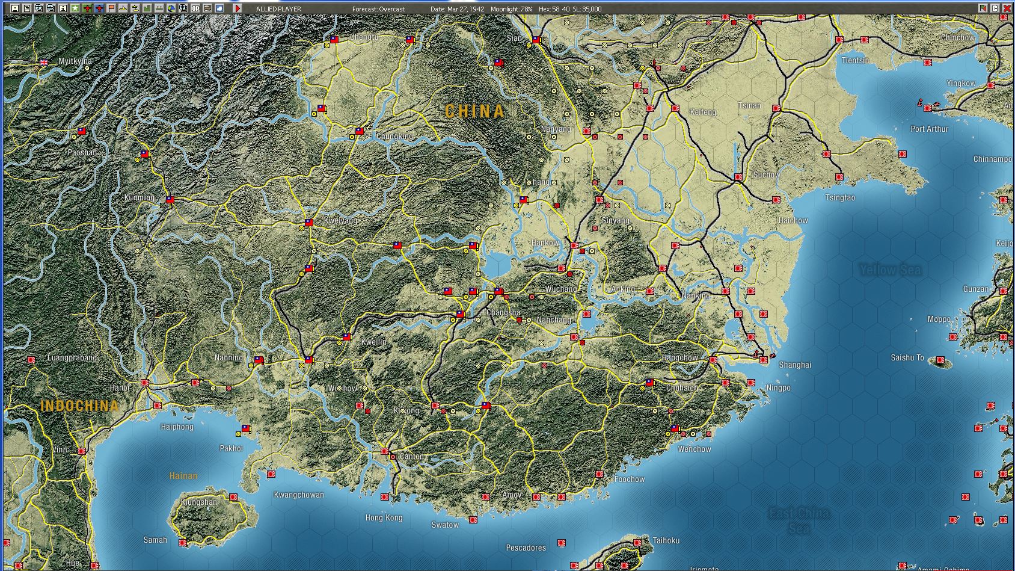Image resolution: width=1015 pixels, height=571 pixels.
Task: Click the double yellow ships icon
Action: click(135, 8)
